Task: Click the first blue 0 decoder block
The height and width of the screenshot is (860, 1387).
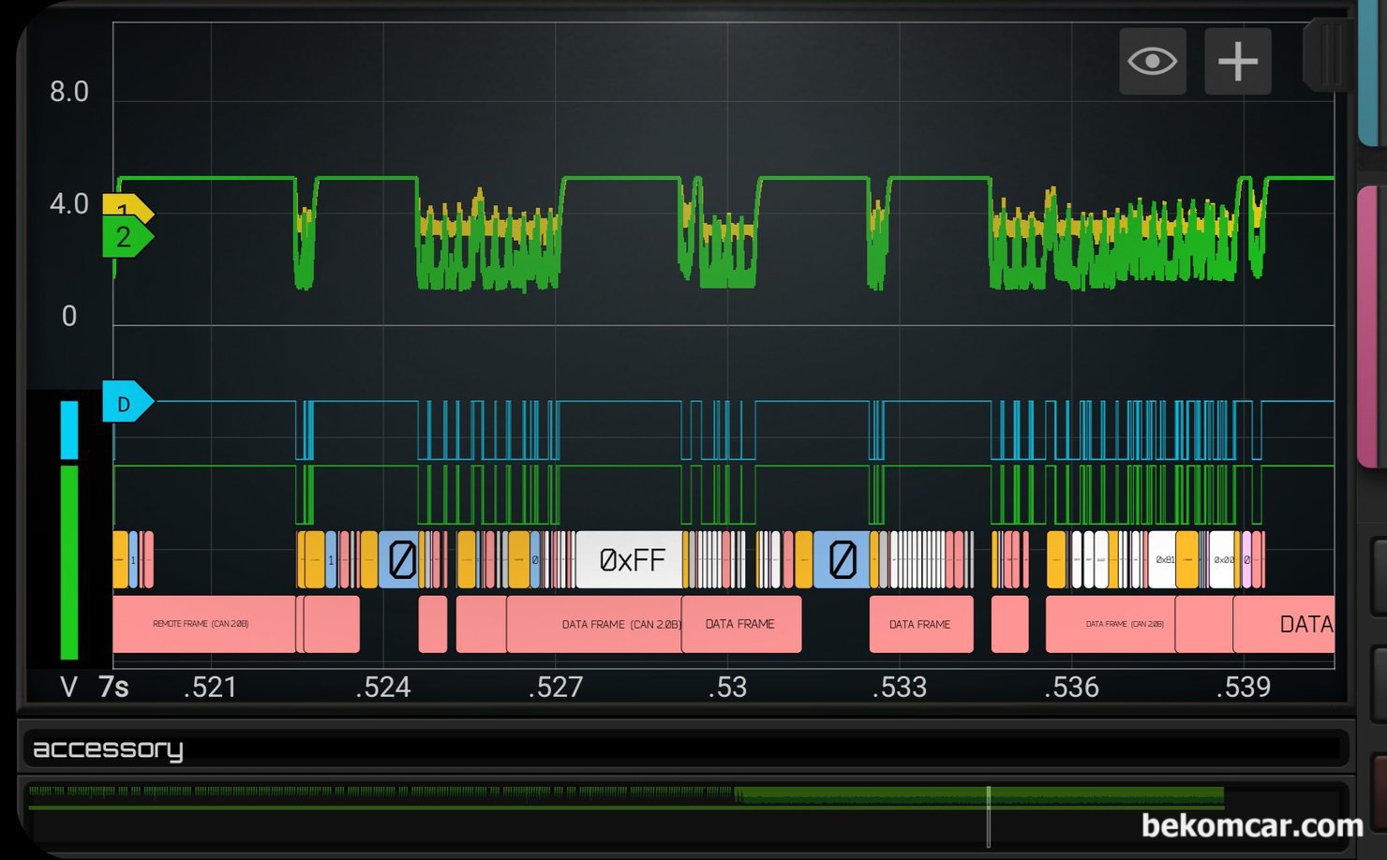Action: pyautogui.click(x=401, y=560)
